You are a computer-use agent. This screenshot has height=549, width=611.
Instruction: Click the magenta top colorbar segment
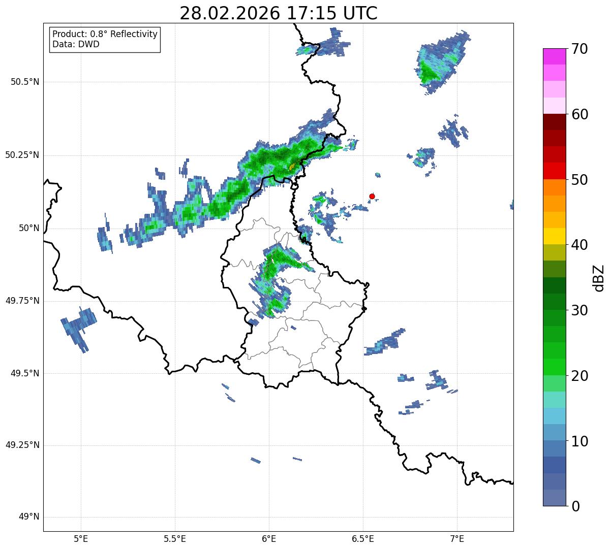[554, 56]
